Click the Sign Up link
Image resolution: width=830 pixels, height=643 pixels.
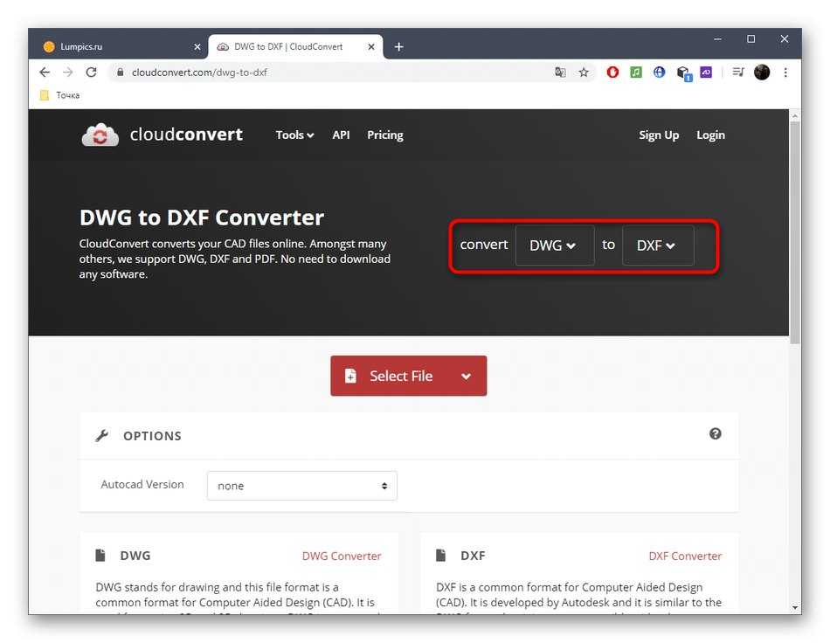658,135
